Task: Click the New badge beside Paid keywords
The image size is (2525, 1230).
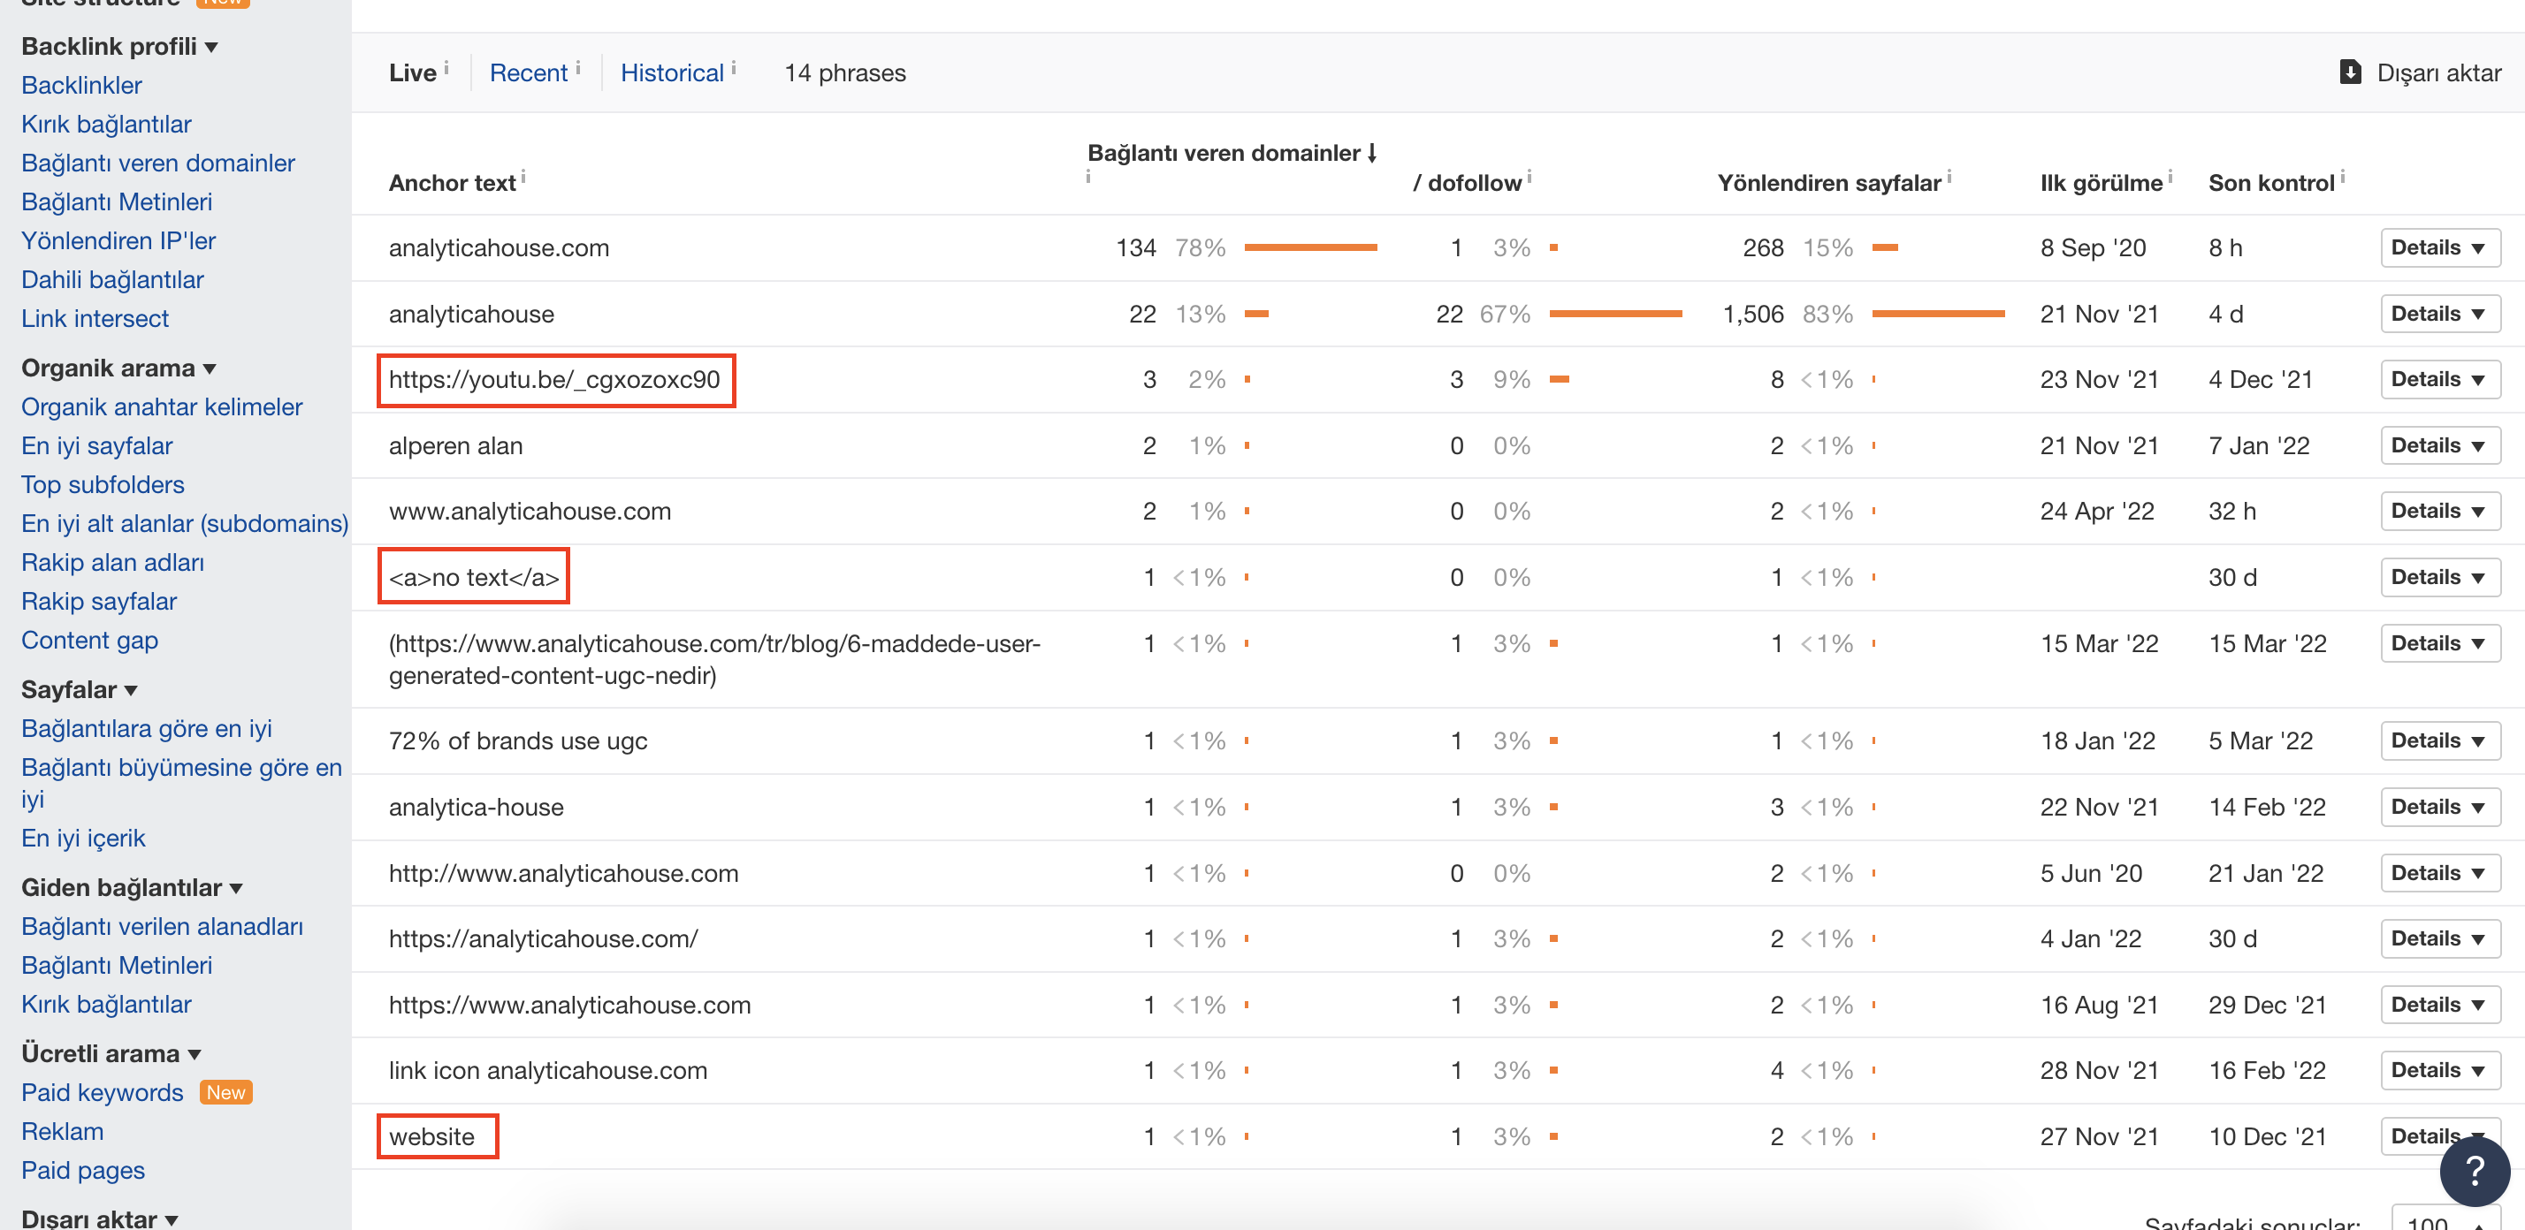Action: click(x=225, y=1092)
